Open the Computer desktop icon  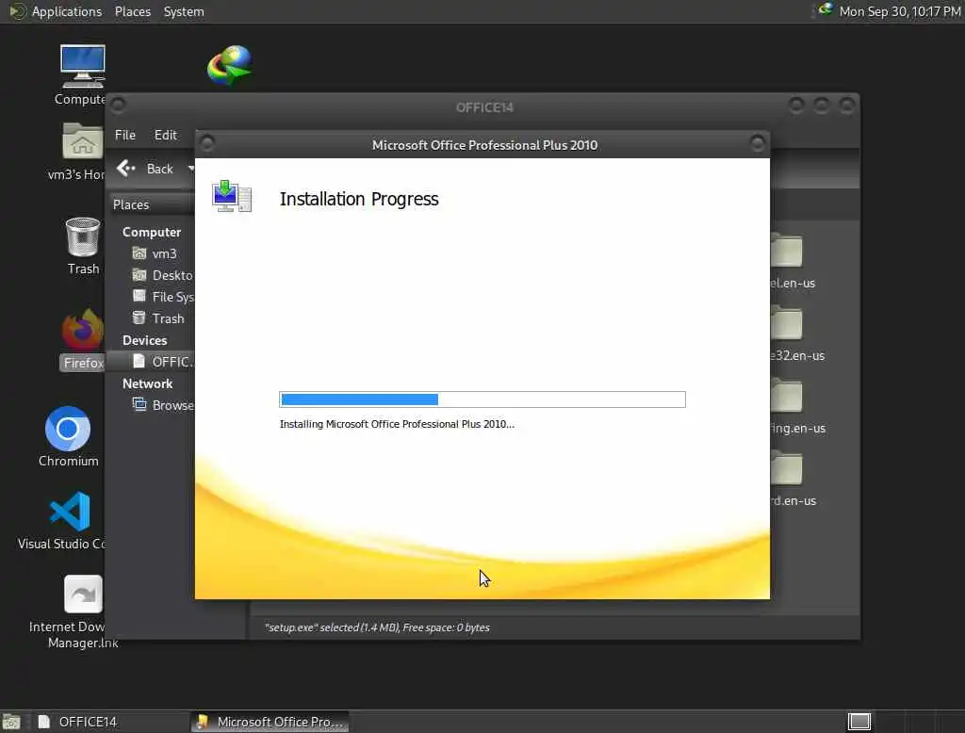point(83,67)
